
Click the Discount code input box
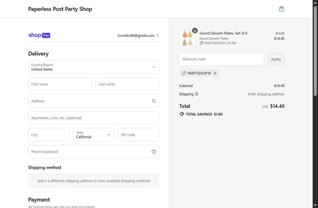pos(221,59)
